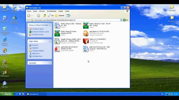Select Google_Chrome_(32bit) installer icon
Viewport: 179px width, 100px height.
[57, 41]
